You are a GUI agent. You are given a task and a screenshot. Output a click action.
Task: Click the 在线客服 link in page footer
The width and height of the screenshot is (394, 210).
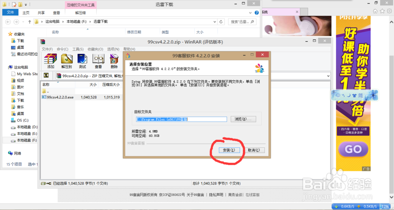253,195
